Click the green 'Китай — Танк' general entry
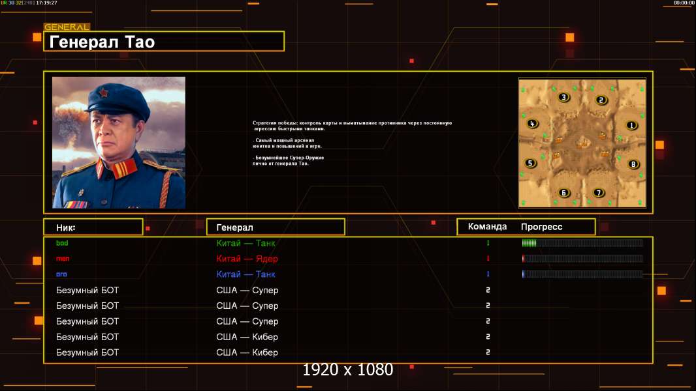696x391 pixels. 245,243
